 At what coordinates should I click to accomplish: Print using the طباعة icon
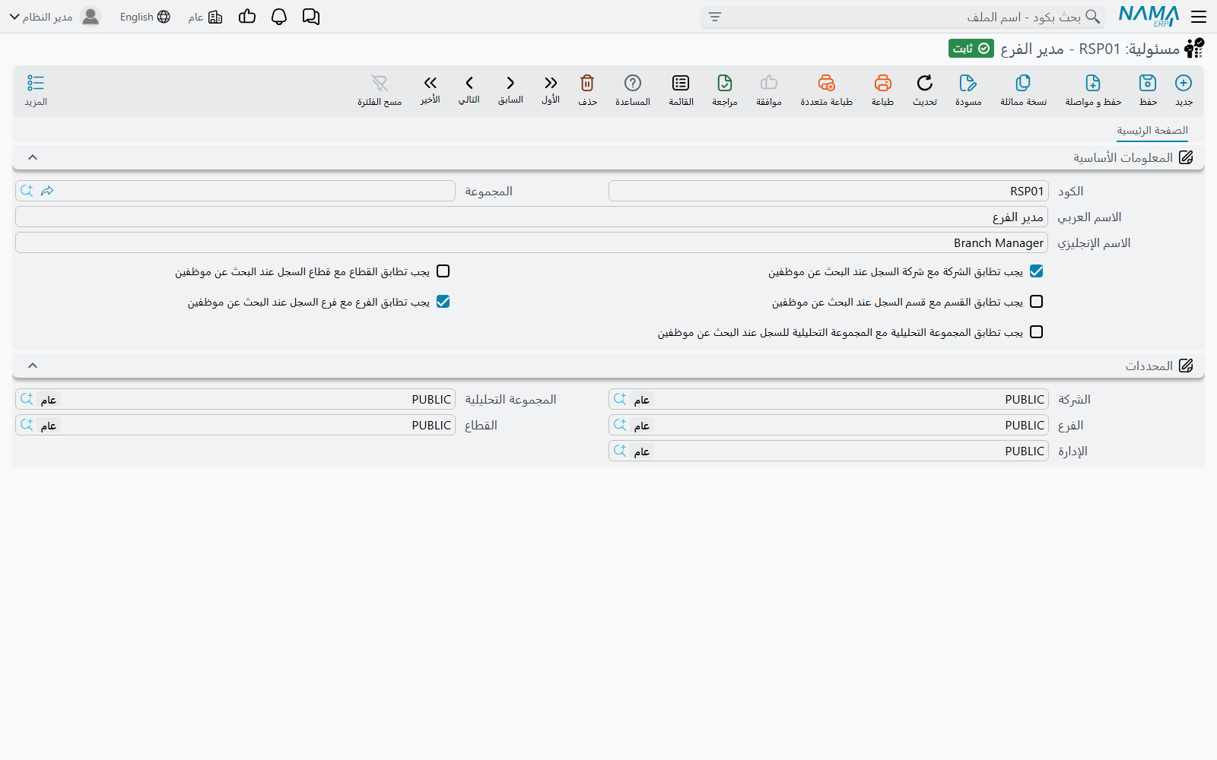[x=882, y=89]
